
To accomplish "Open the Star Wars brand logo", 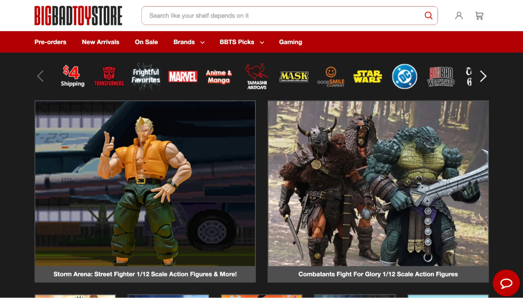I will pos(367,77).
